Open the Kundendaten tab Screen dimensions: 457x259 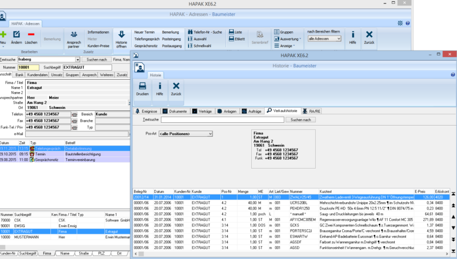(38, 75)
